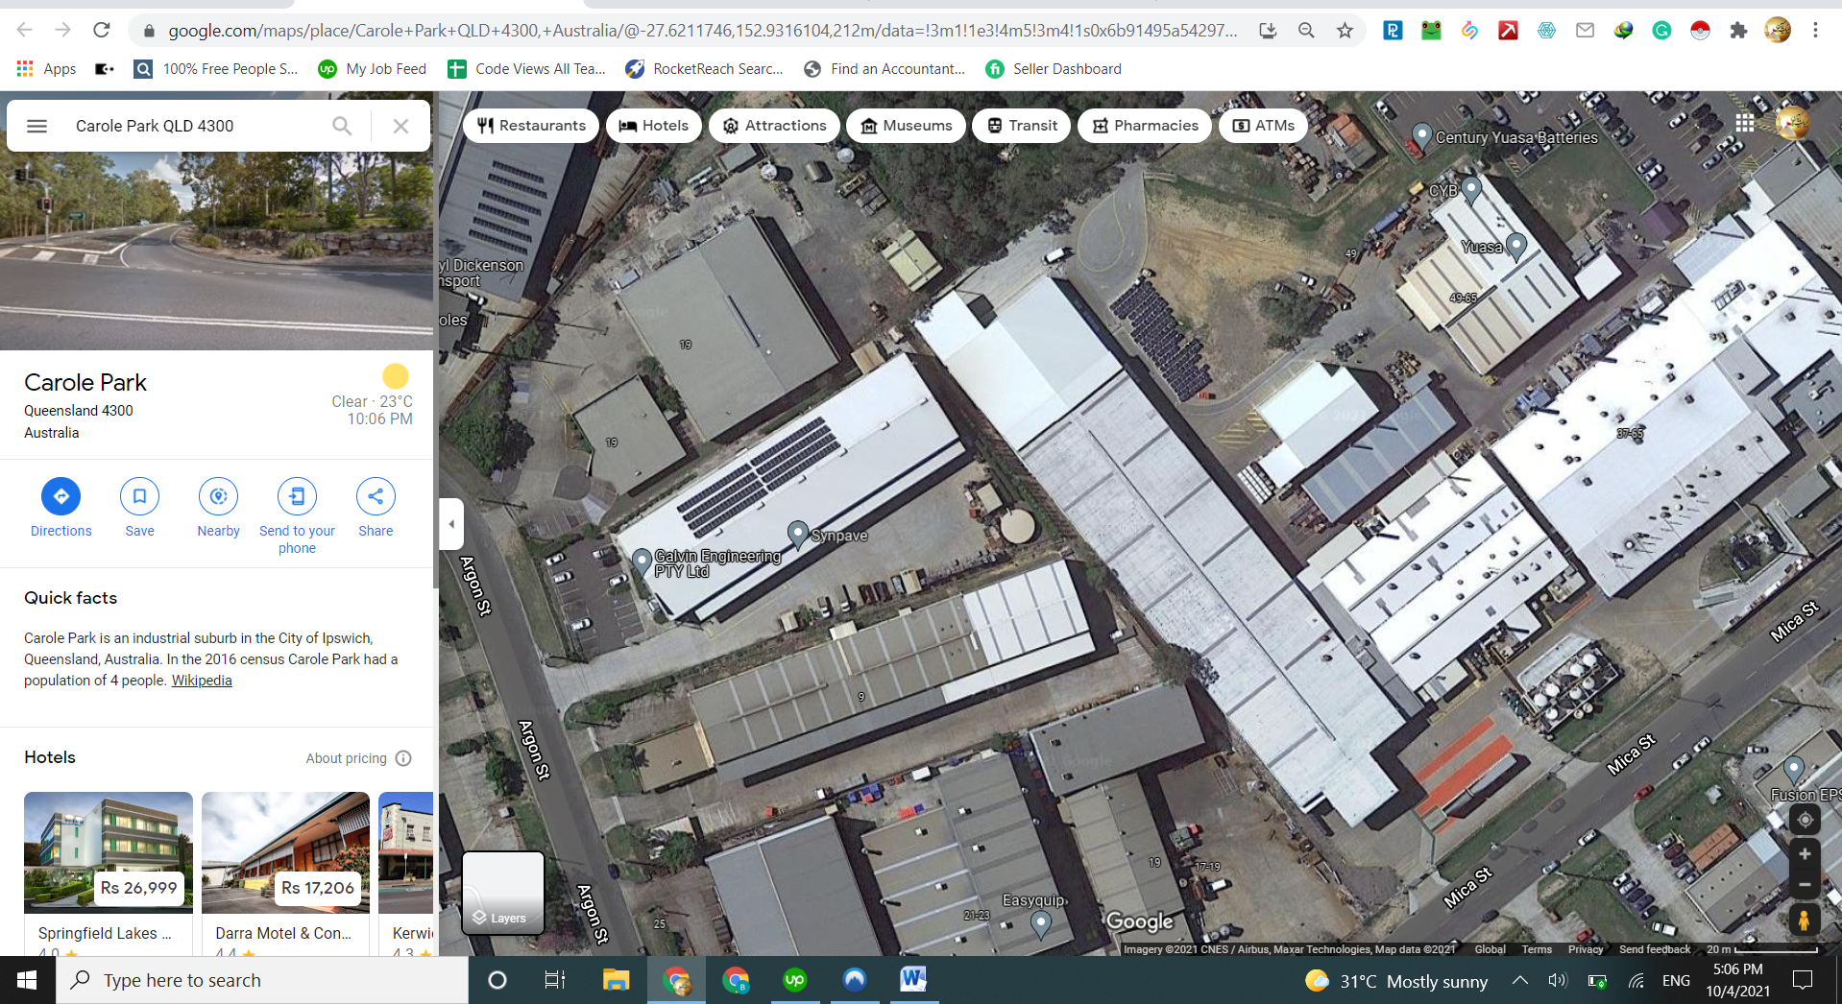Open the Share options icon

pyautogui.click(x=375, y=496)
